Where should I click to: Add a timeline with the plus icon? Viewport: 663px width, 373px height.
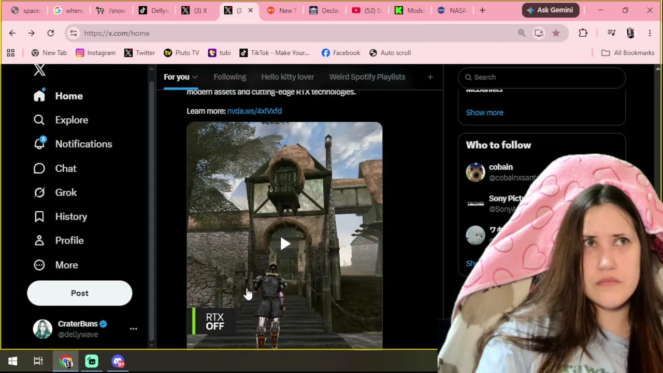[x=430, y=77]
